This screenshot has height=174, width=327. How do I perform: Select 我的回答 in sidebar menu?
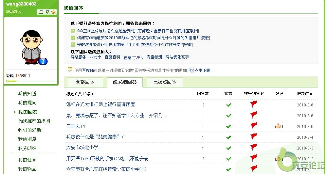28,112
